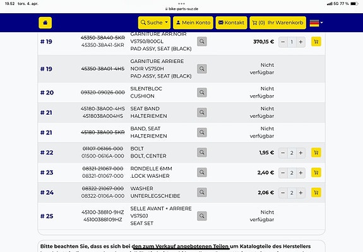363x252 pixels.
Task: Edit quantity field for 2,06 € washer
Action: (292, 193)
